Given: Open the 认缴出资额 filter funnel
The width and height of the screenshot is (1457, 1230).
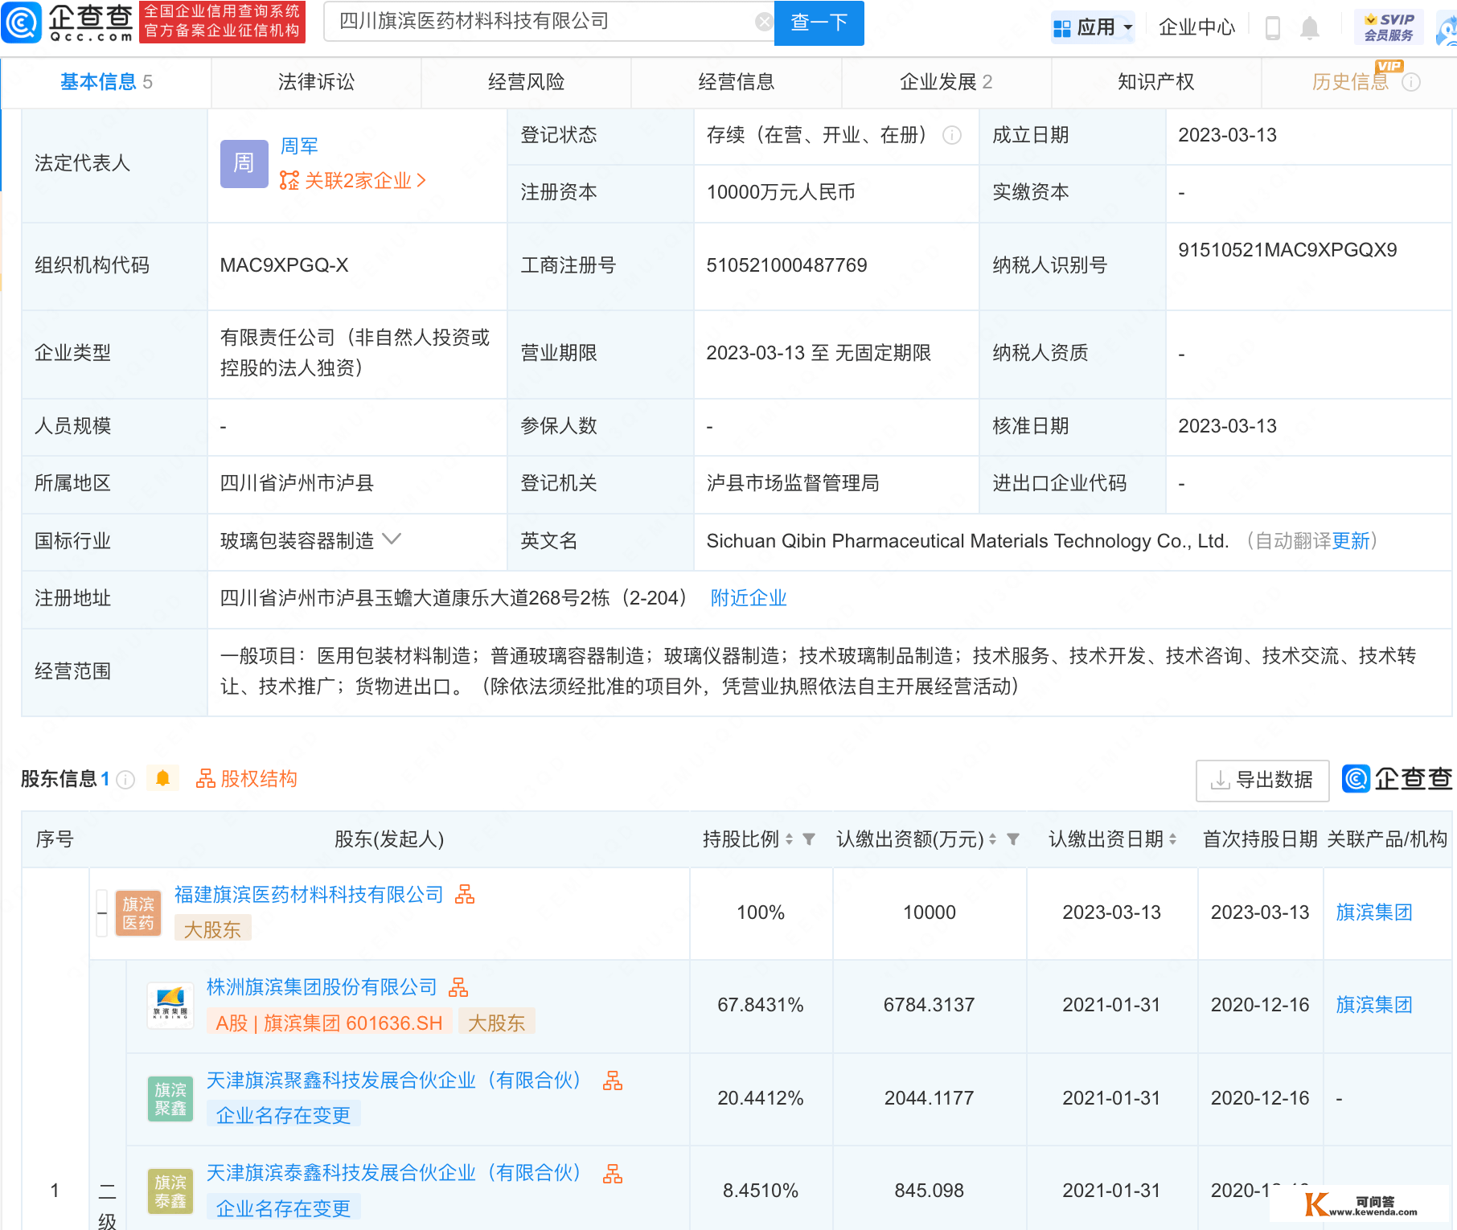Looking at the screenshot, I should pos(1013,838).
